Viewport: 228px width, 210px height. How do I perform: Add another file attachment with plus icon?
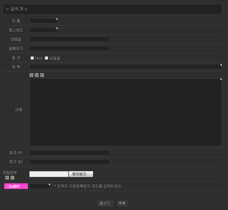point(7,178)
